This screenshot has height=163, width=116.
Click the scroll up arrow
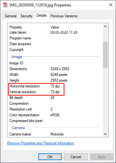coord(105,26)
